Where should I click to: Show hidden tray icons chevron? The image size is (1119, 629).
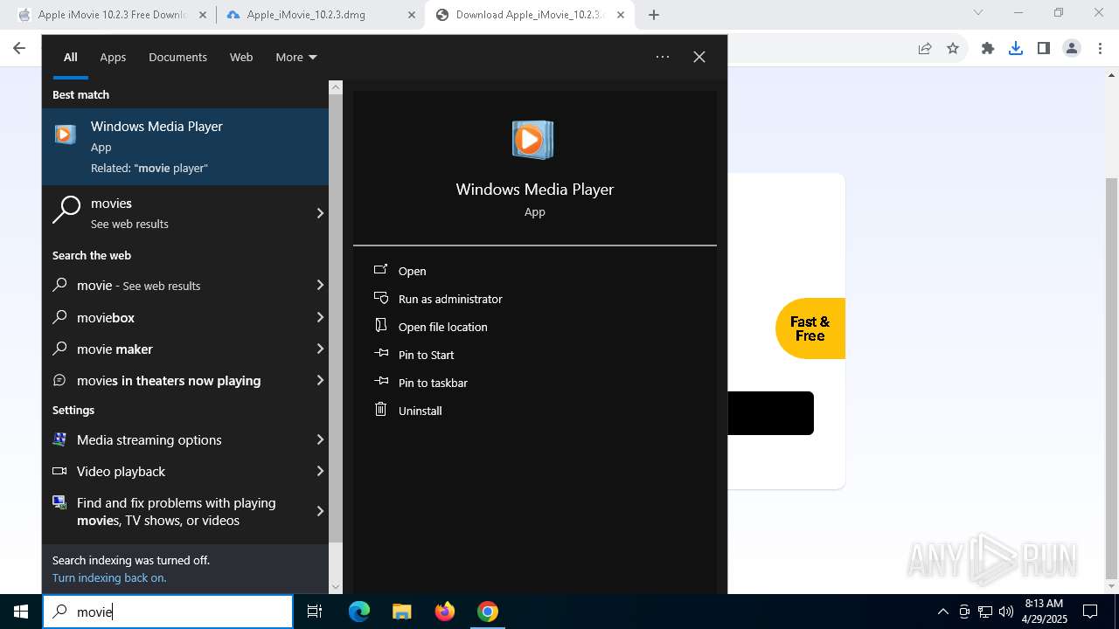point(943,612)
